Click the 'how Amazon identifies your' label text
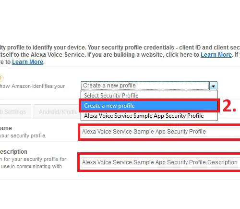The image size is (240, 209). pyautogui.click(x=33, y=86)
